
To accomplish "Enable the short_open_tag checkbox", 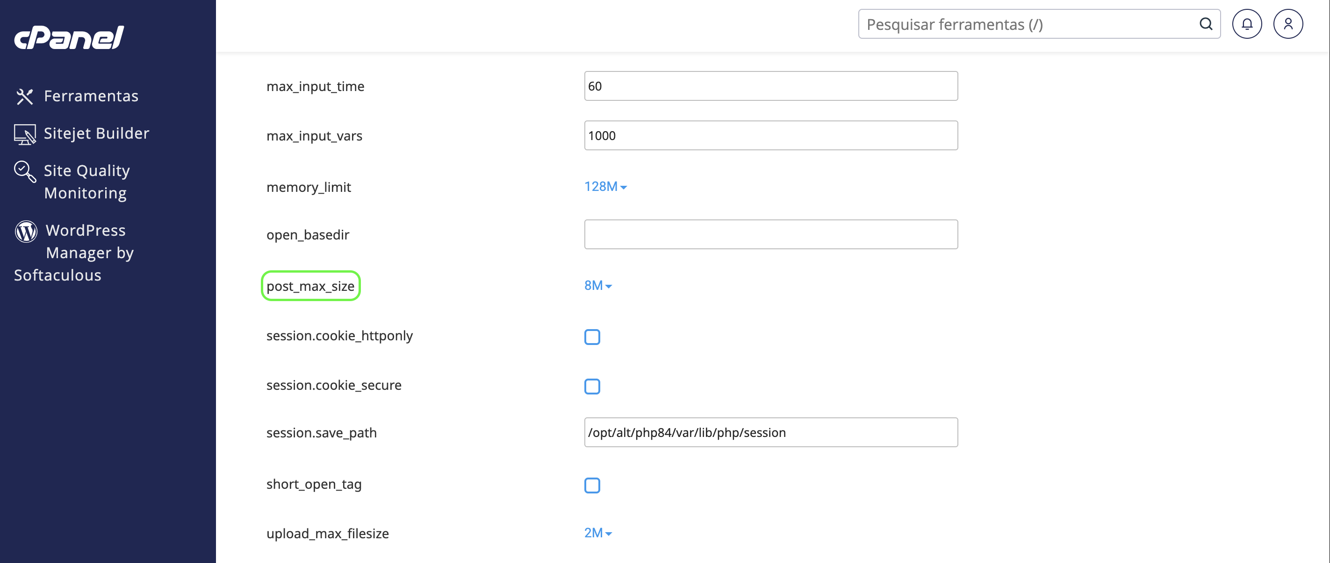I will [x=592, y=485].
